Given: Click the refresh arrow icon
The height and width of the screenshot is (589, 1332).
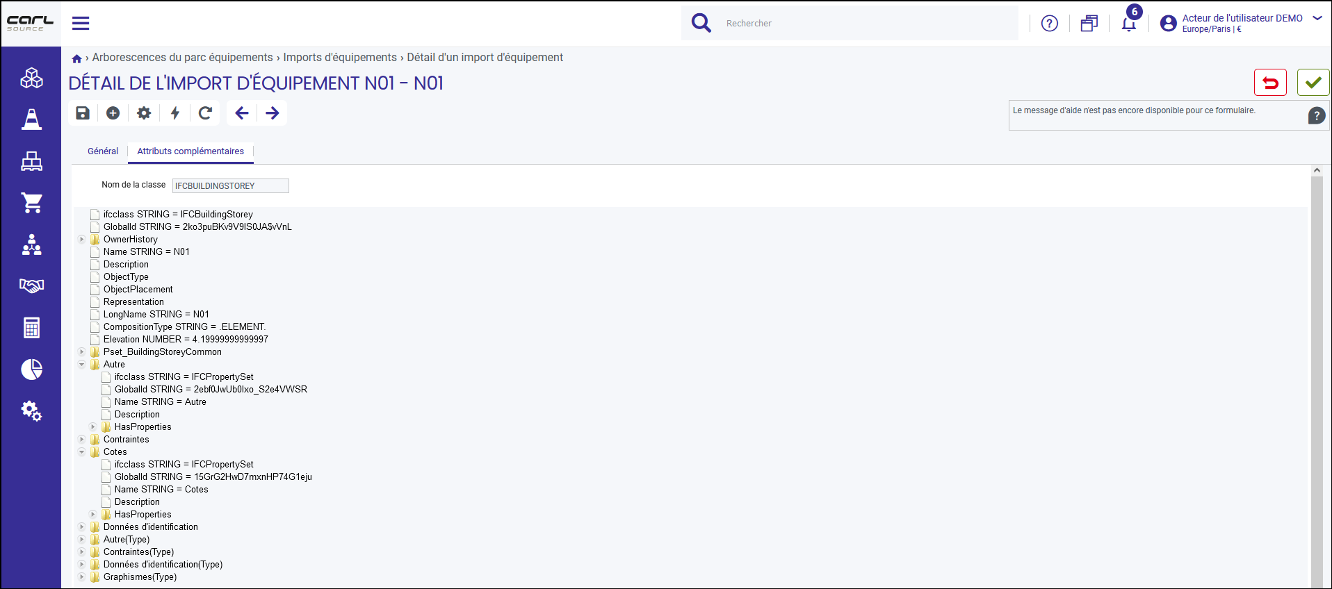Looking at the screenshot, I should click(205, 113).
